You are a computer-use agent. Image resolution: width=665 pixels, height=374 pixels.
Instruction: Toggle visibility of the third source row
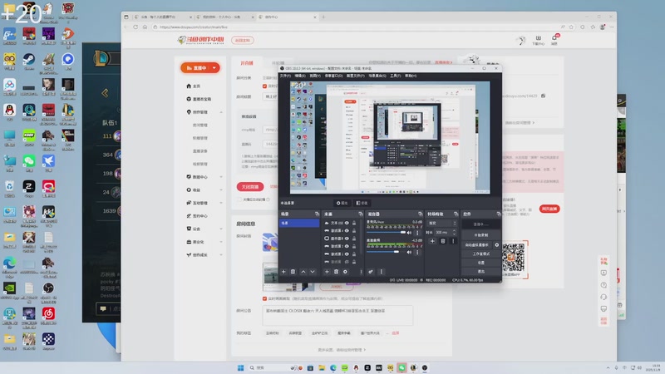347,239
